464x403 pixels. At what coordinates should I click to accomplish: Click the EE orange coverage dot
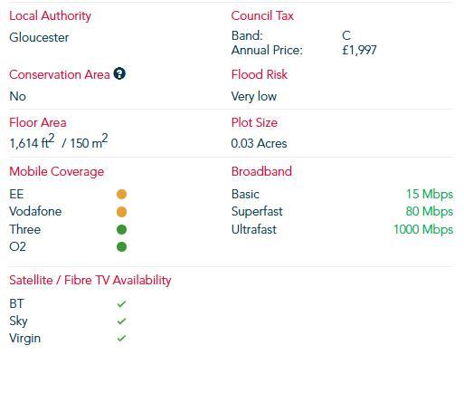tap(121, 195)
